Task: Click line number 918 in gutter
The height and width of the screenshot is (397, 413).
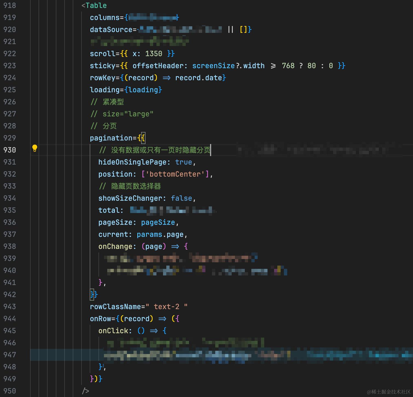Action: point(10,5)
